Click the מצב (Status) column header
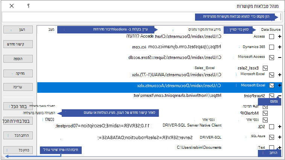 pyautogui.click(x=51, y=30)
